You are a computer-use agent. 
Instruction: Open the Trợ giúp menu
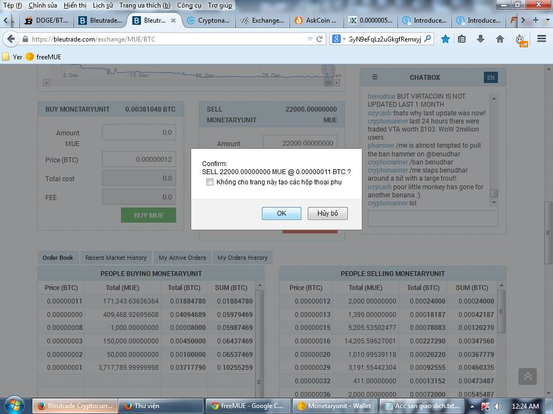tap(220, 5)
